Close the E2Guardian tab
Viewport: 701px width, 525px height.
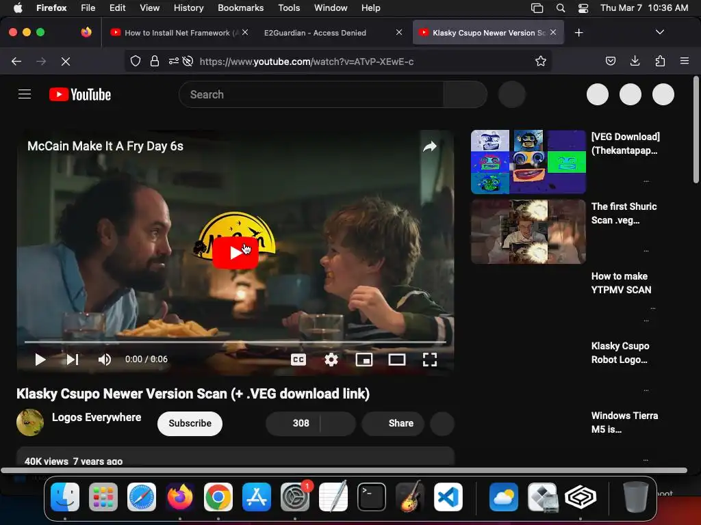coord(399,32)
